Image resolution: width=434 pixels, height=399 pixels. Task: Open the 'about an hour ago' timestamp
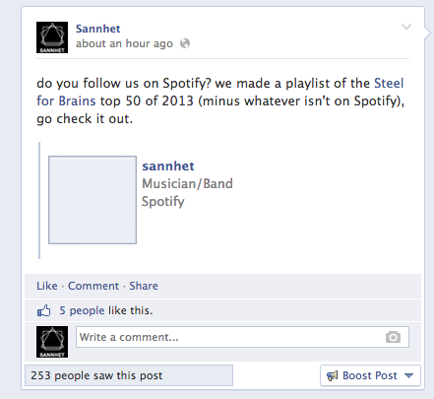124,43
